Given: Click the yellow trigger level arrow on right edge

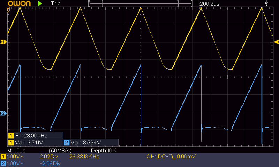Looking at the screenshot, I should coord(276,42).
